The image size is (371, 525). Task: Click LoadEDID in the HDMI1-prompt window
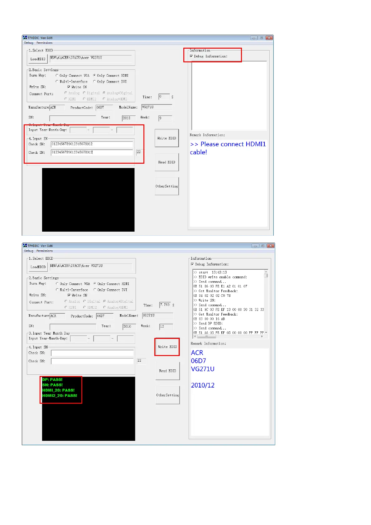(38, 59)
